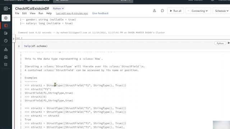Click the Create new plus icon in sidebar
The image size is (230, 129).
coord(6,18)
